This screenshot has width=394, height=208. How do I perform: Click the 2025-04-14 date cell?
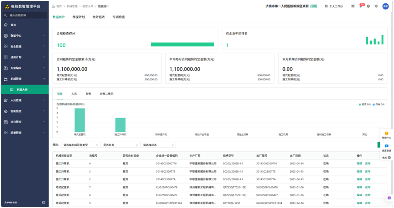(x=296, y=163)
